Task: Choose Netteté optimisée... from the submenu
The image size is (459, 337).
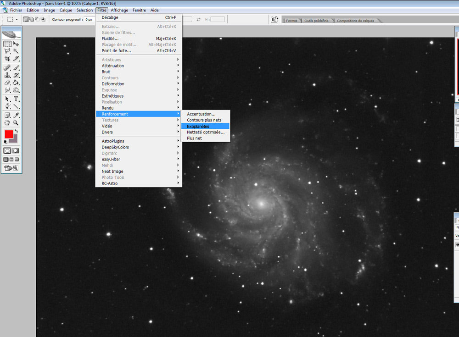Action: pos(205,132)
